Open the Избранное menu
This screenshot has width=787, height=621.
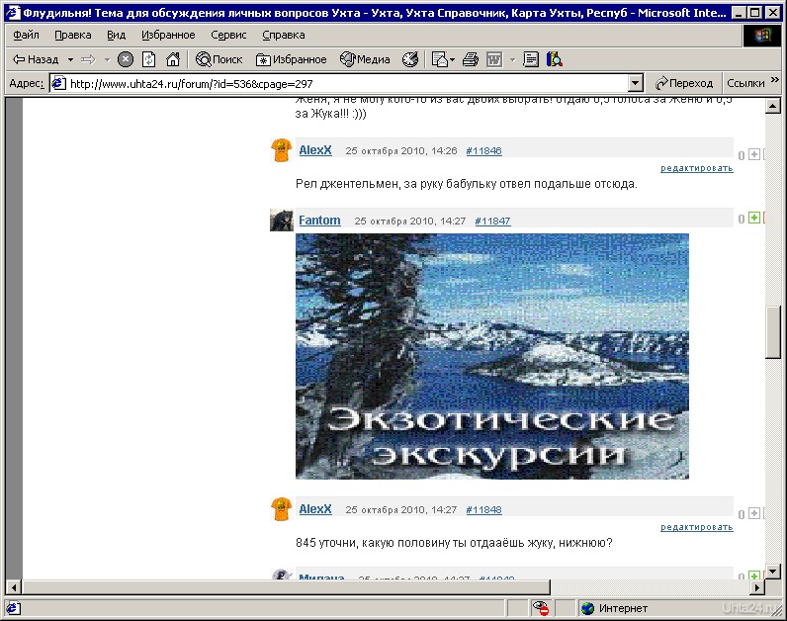168,36
